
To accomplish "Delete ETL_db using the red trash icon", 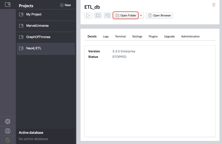I will coord(214,5).
